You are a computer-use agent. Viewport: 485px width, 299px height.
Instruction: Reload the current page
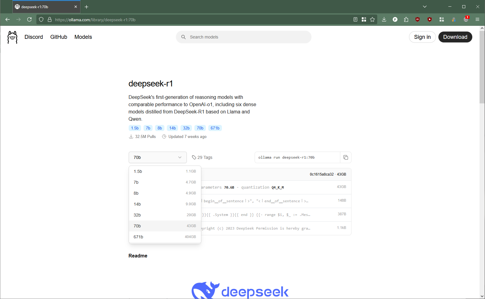point(29,20)
